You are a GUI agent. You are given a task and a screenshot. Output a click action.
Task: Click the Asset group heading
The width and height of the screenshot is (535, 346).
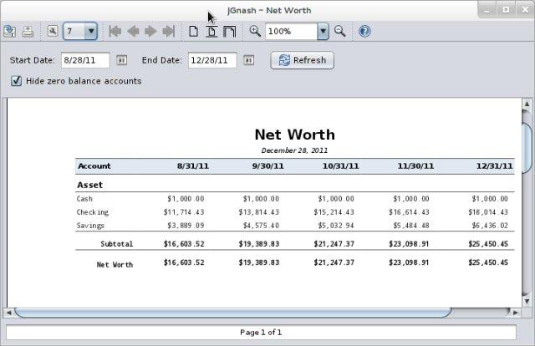pos(89,185)
